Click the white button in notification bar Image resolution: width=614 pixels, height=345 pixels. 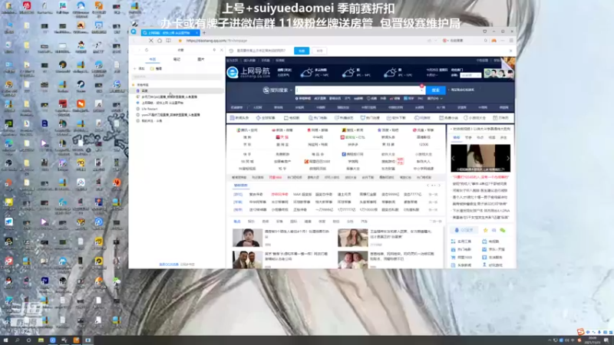[319, 51]
